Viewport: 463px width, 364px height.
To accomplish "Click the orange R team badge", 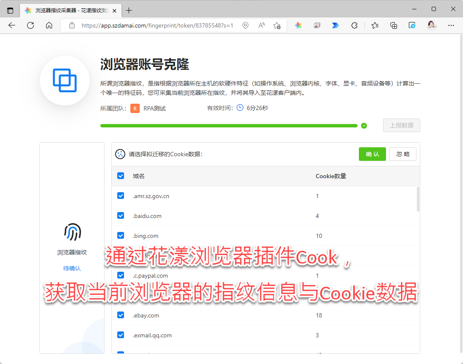I will pyautogui.click(x=135, y=108).
